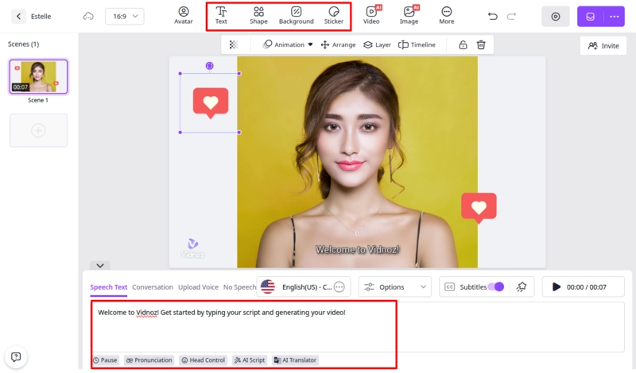This screenshot has height=373, width=636.
Task: Open the AI Video tool
Action: pos(371,15)
